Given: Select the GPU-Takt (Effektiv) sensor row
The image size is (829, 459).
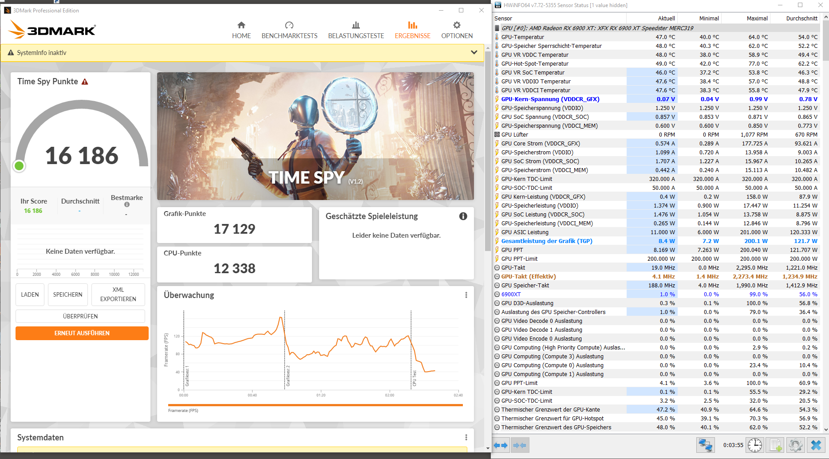Looking at the screenshot, I should pos(656,276).
